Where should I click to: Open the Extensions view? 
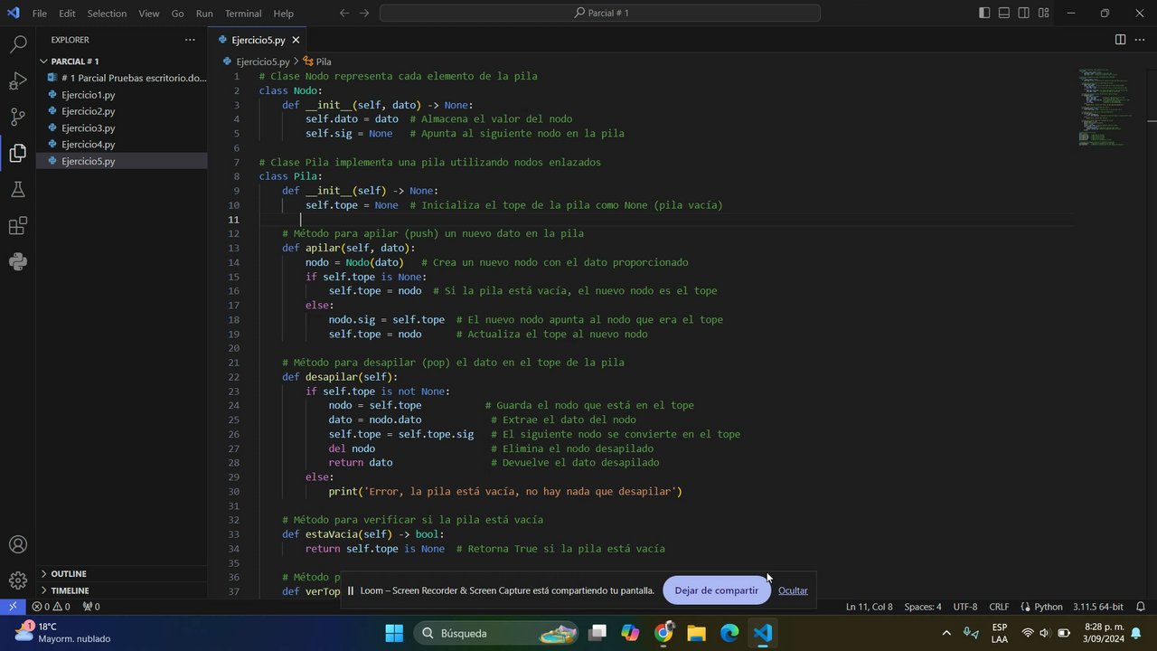[17, 225]
